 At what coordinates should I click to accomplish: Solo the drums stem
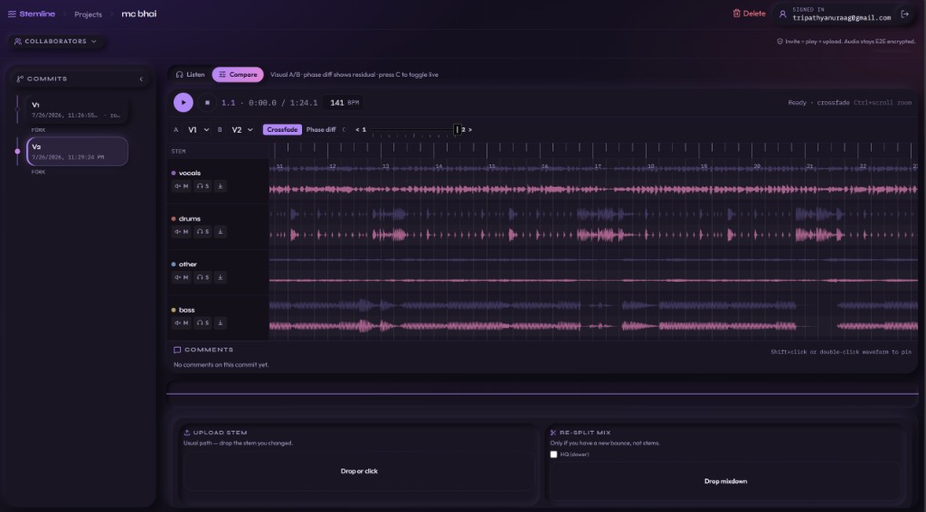click(x=203, y=232)
